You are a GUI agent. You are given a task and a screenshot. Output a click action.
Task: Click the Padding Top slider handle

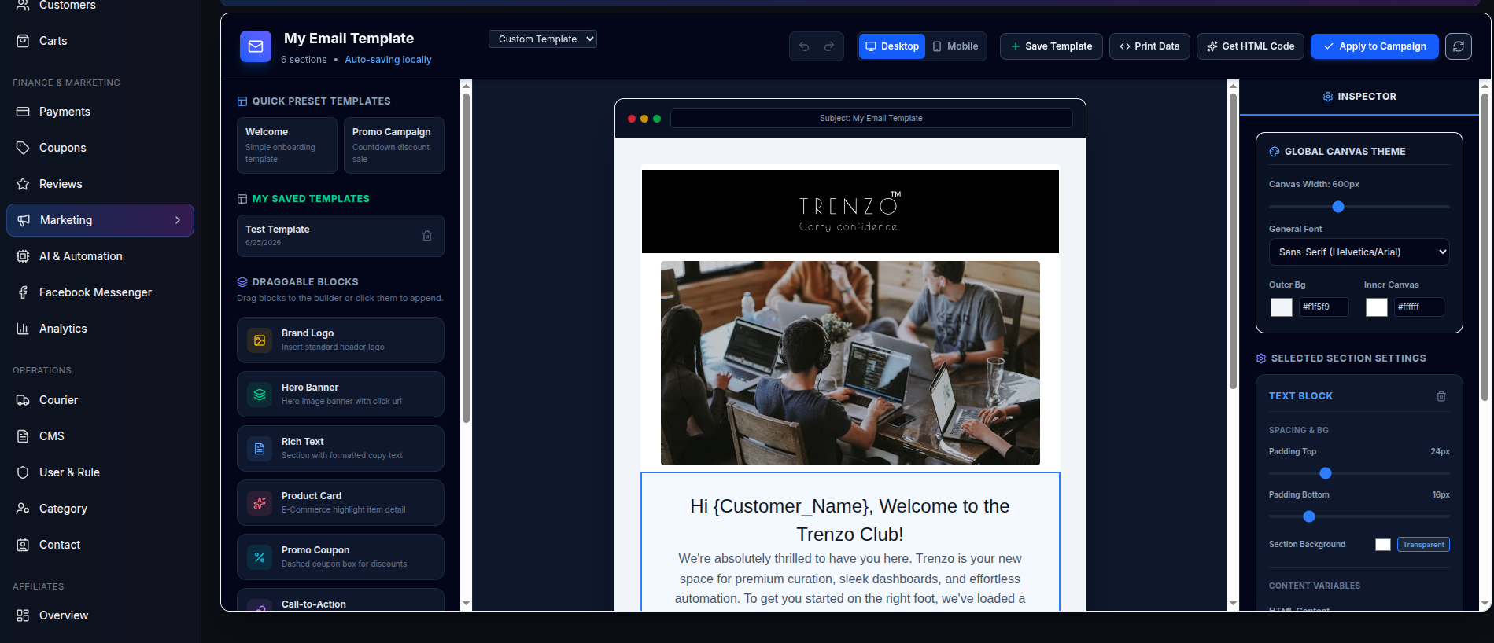(x=1326, y=473)
